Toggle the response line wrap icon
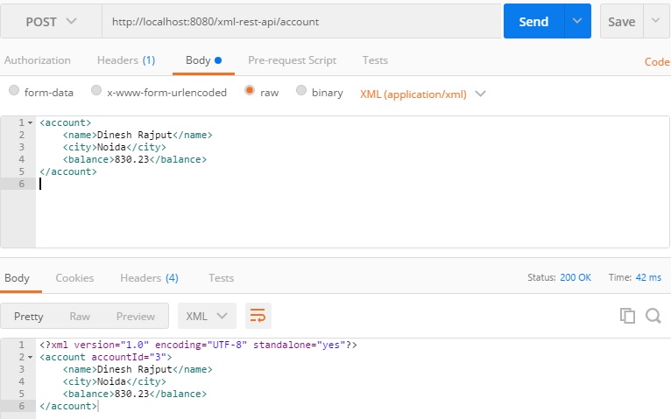 click(258, 316)
